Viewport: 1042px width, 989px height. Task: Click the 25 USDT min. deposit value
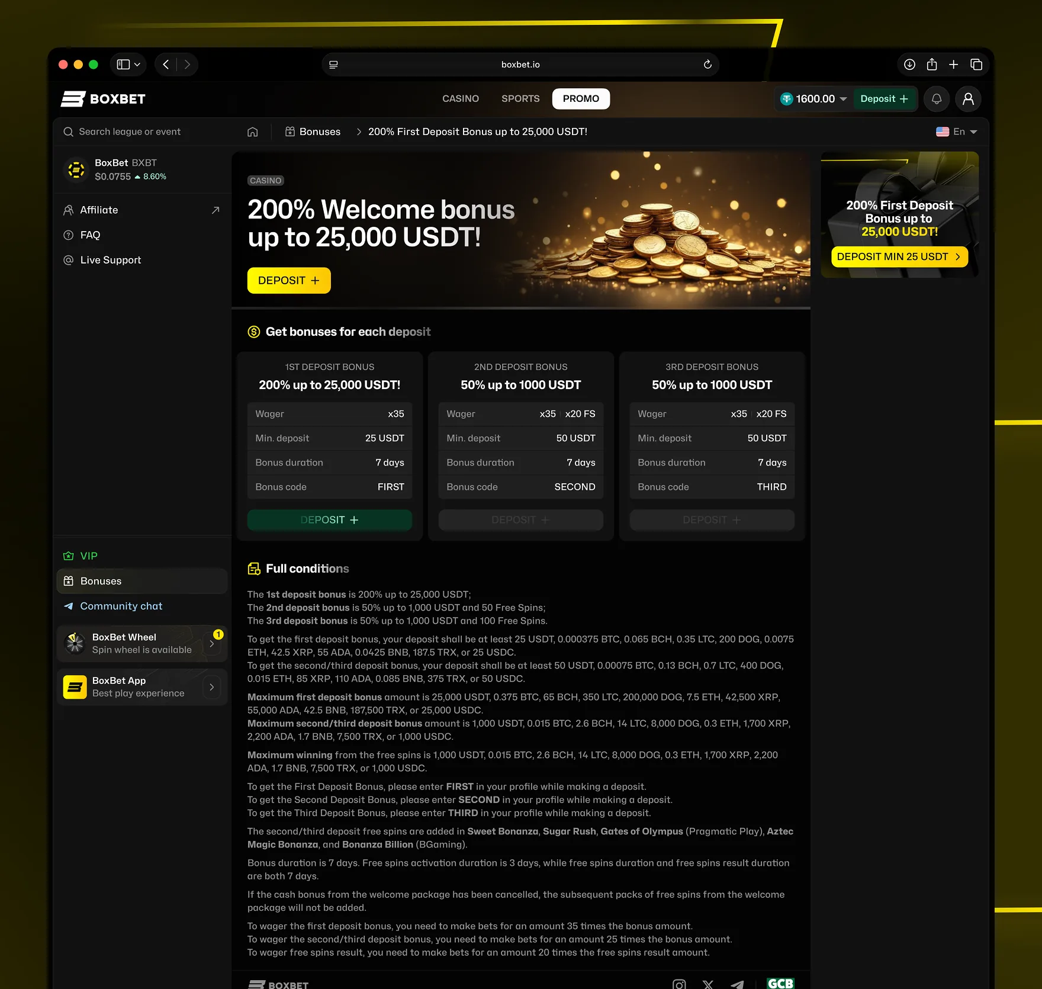(x=385, y=438)
